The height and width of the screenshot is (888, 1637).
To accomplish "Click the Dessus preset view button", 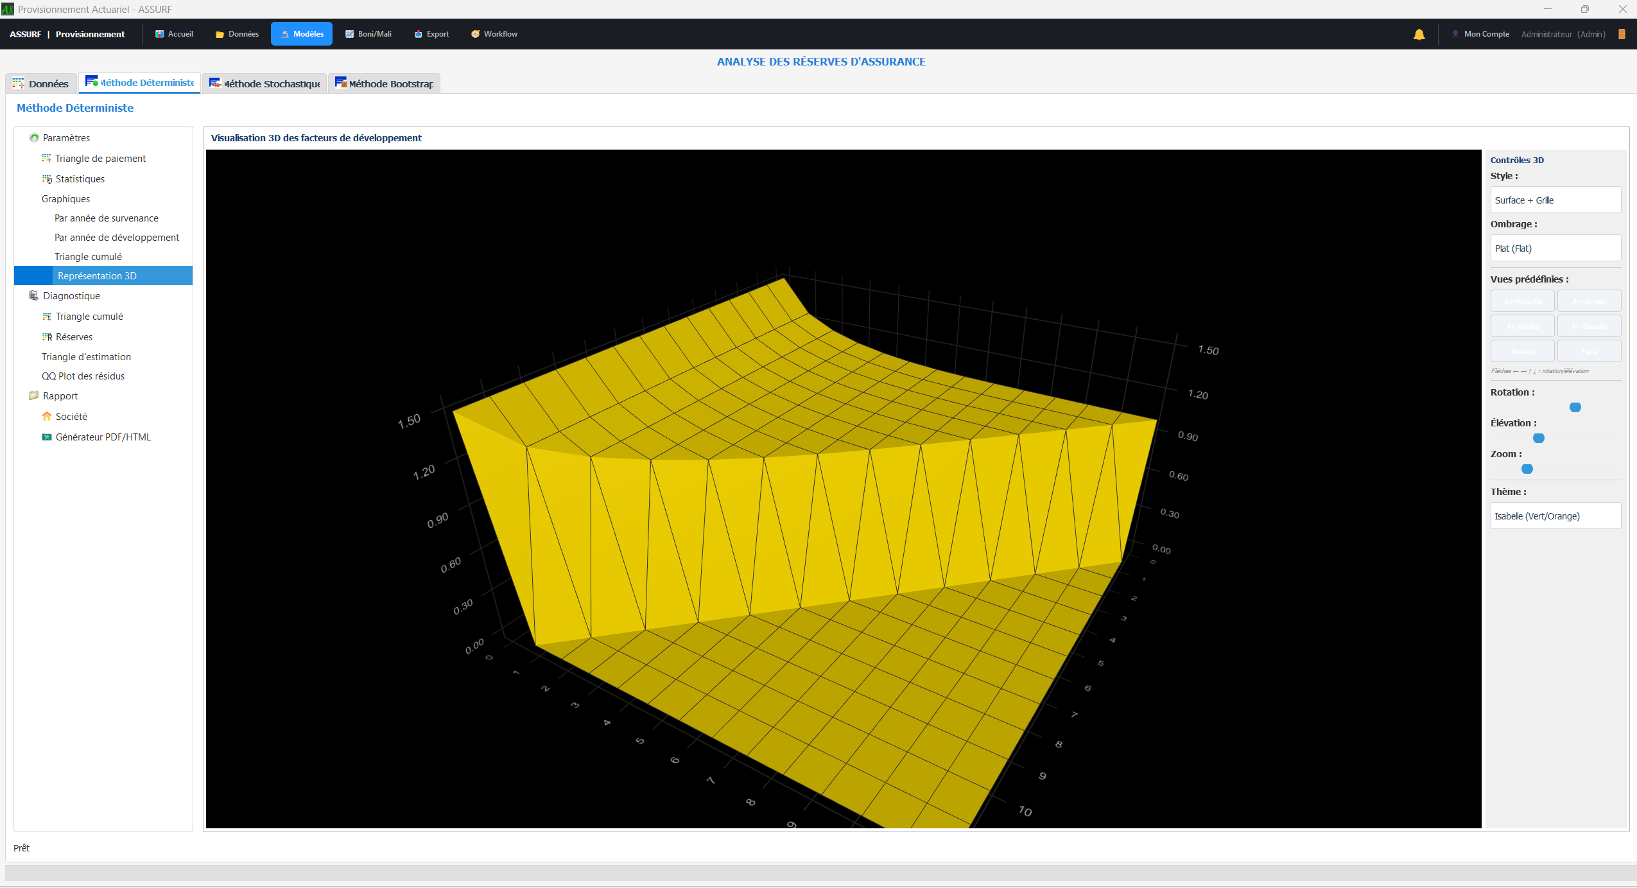I will [1522, 351].
